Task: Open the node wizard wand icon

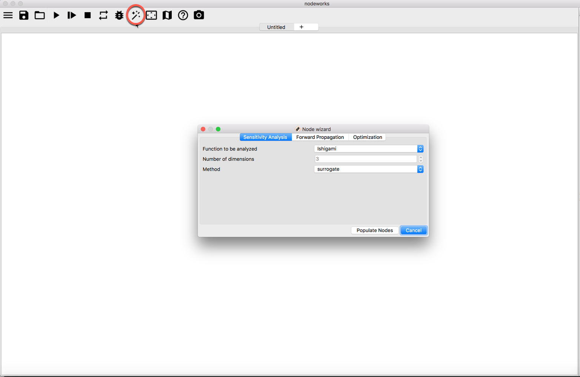Action: 135,15
